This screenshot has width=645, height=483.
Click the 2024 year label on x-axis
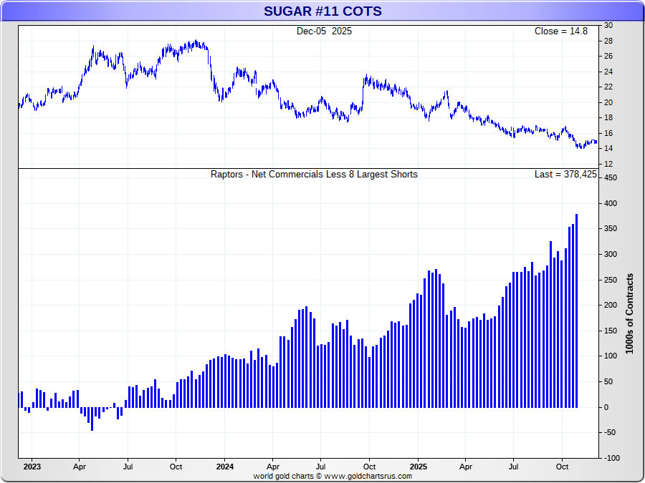224,467
